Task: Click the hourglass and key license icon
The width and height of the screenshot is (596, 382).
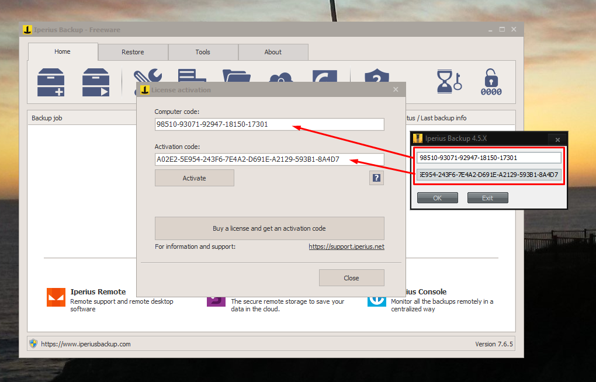Action: click(x=449, y=81)
